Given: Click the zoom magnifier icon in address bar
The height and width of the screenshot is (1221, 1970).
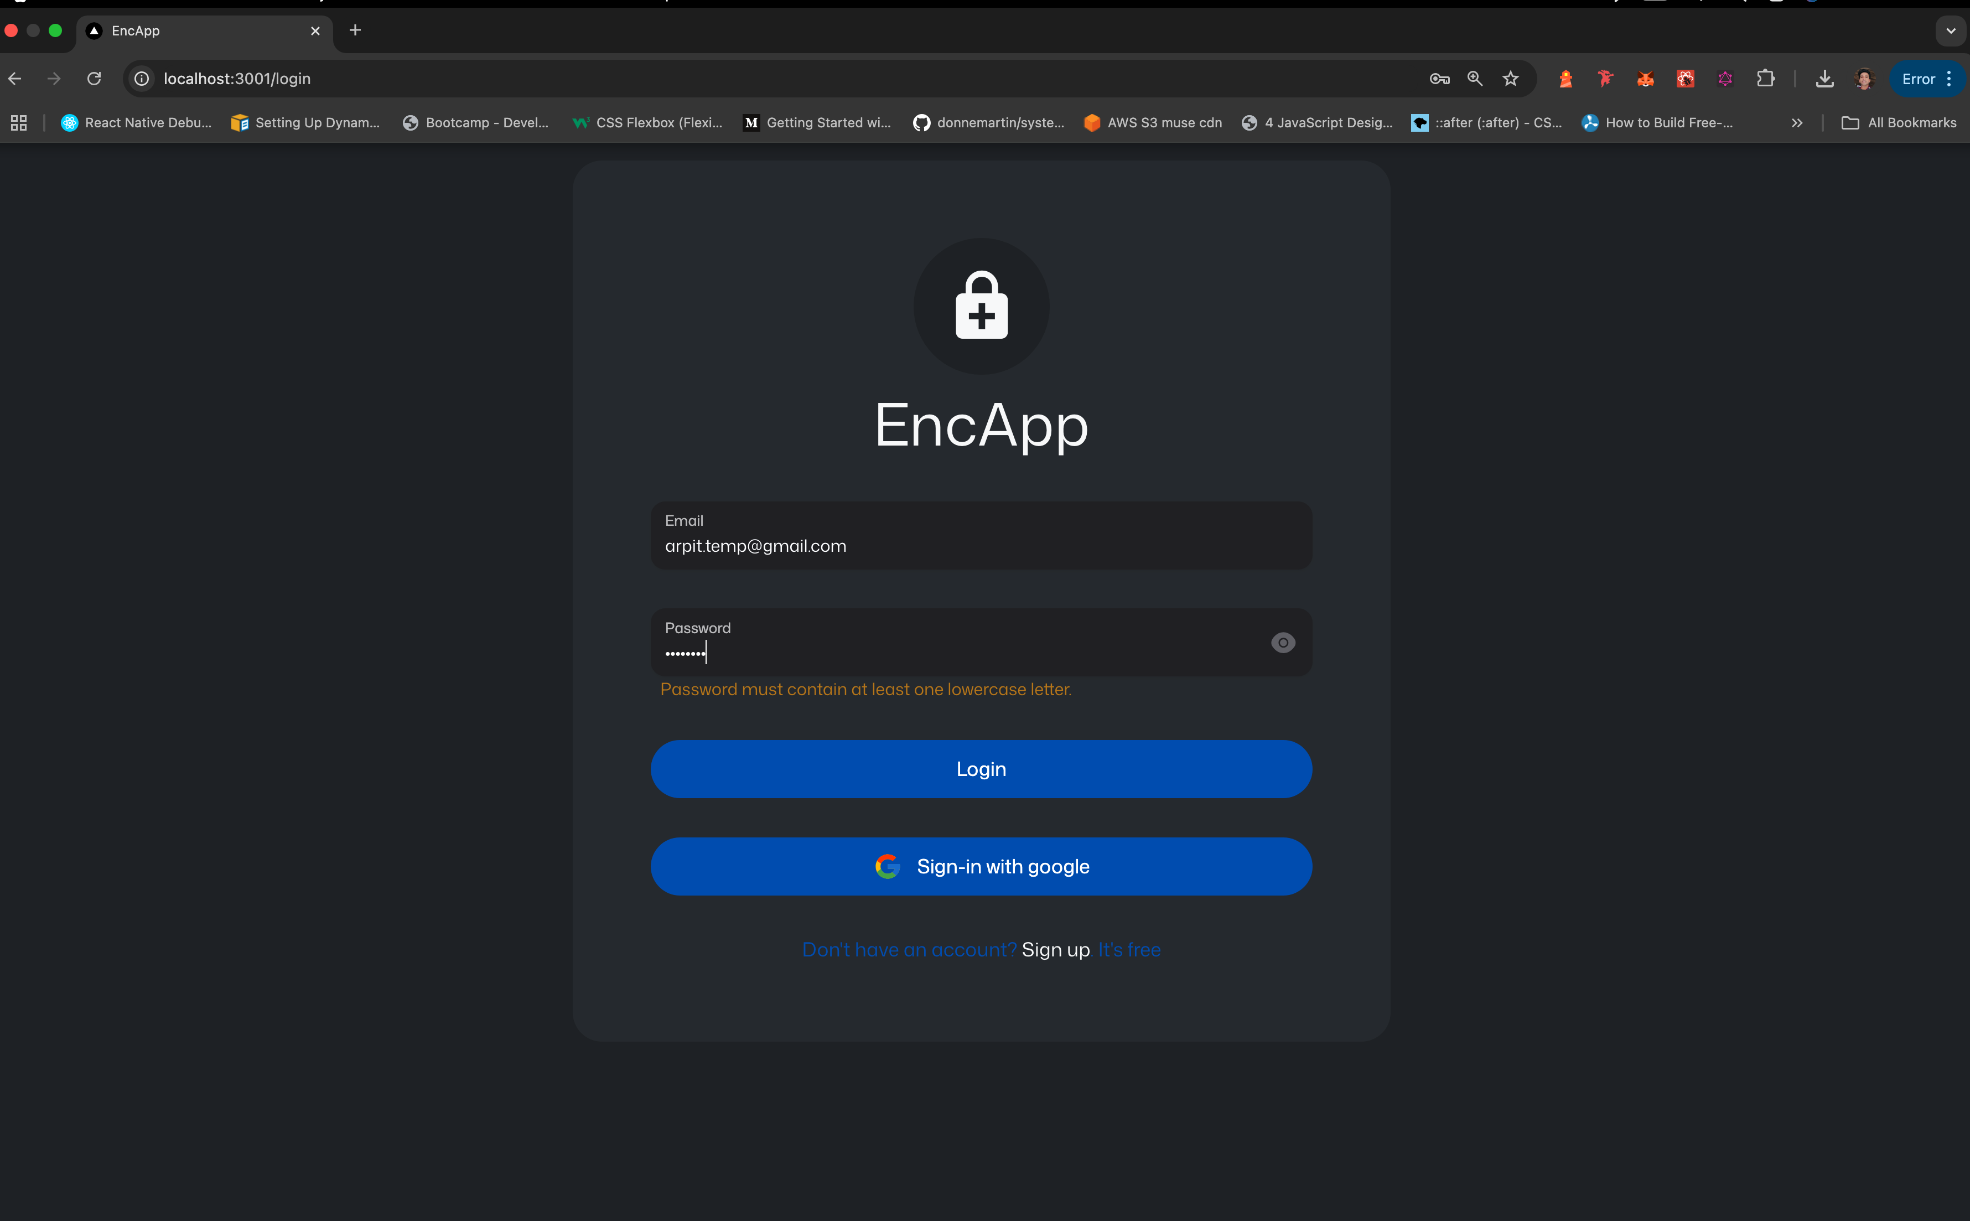Looking at the screenshot, I should pyautogui.click(x=1475, y=79).
